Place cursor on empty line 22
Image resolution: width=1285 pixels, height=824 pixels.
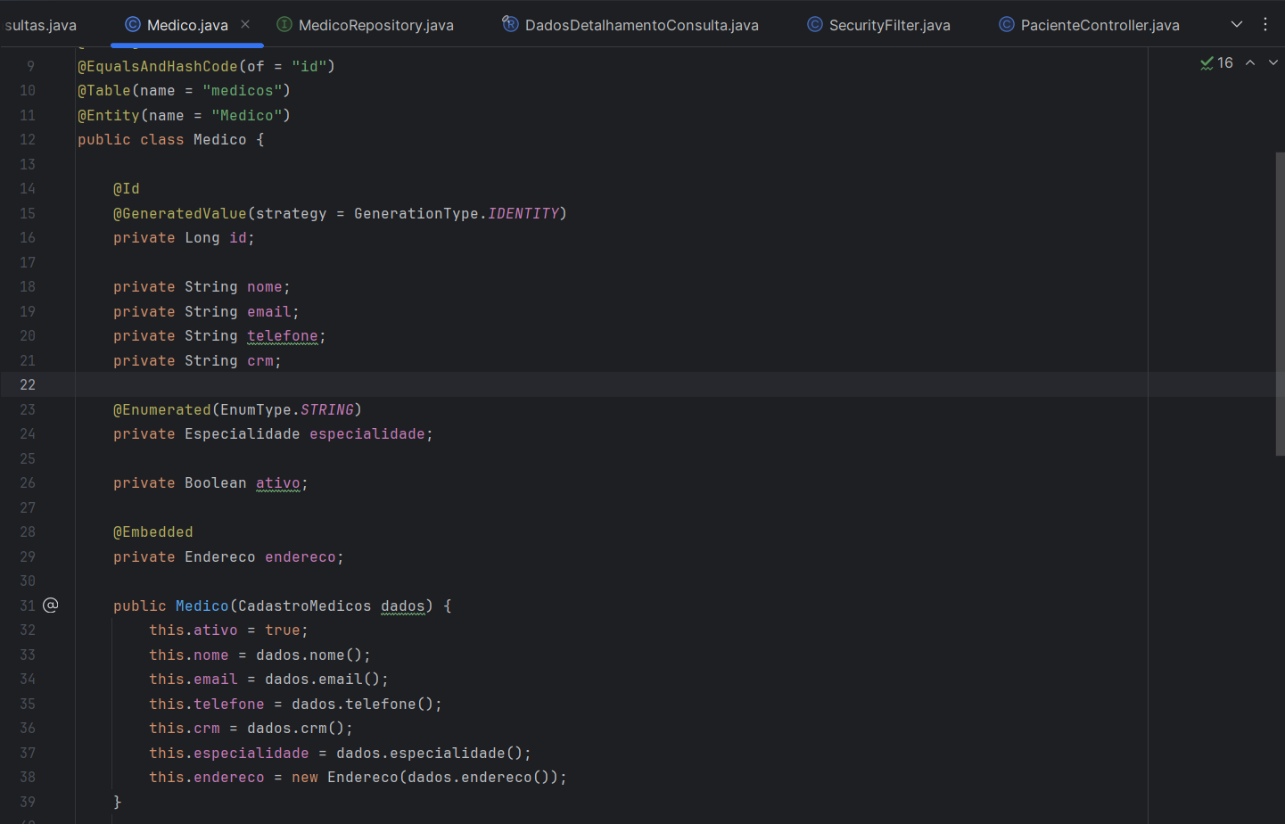pos(611,384)
